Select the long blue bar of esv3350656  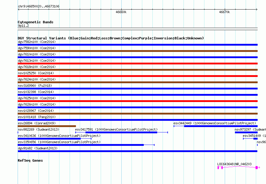pyautogui.click(x=81, y=145)
